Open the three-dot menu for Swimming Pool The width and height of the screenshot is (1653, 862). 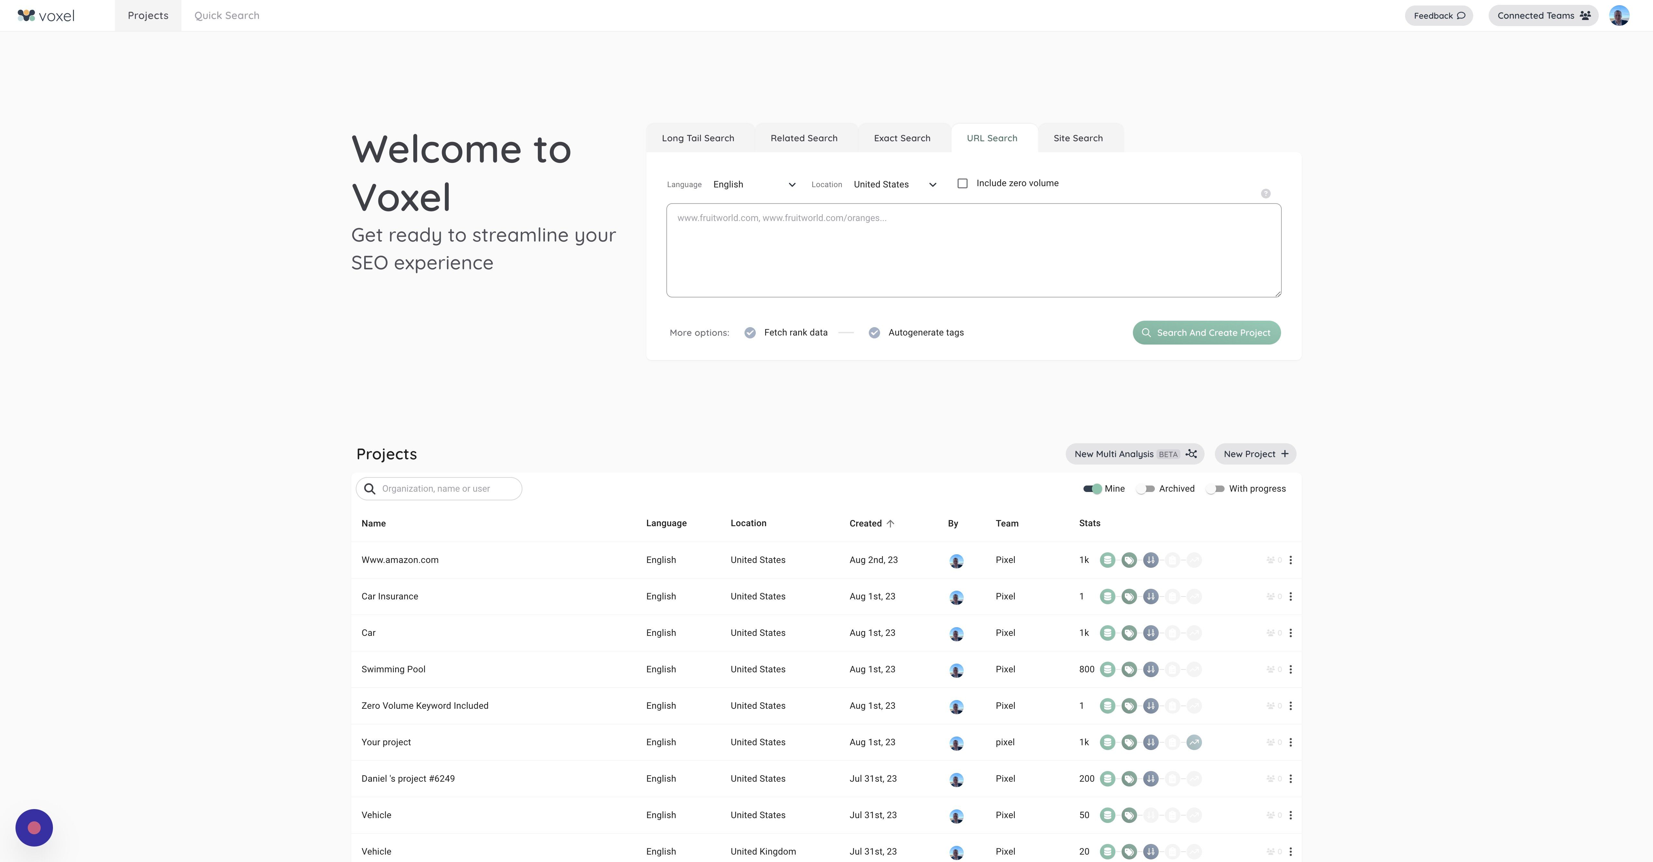tap(1290, 670)
